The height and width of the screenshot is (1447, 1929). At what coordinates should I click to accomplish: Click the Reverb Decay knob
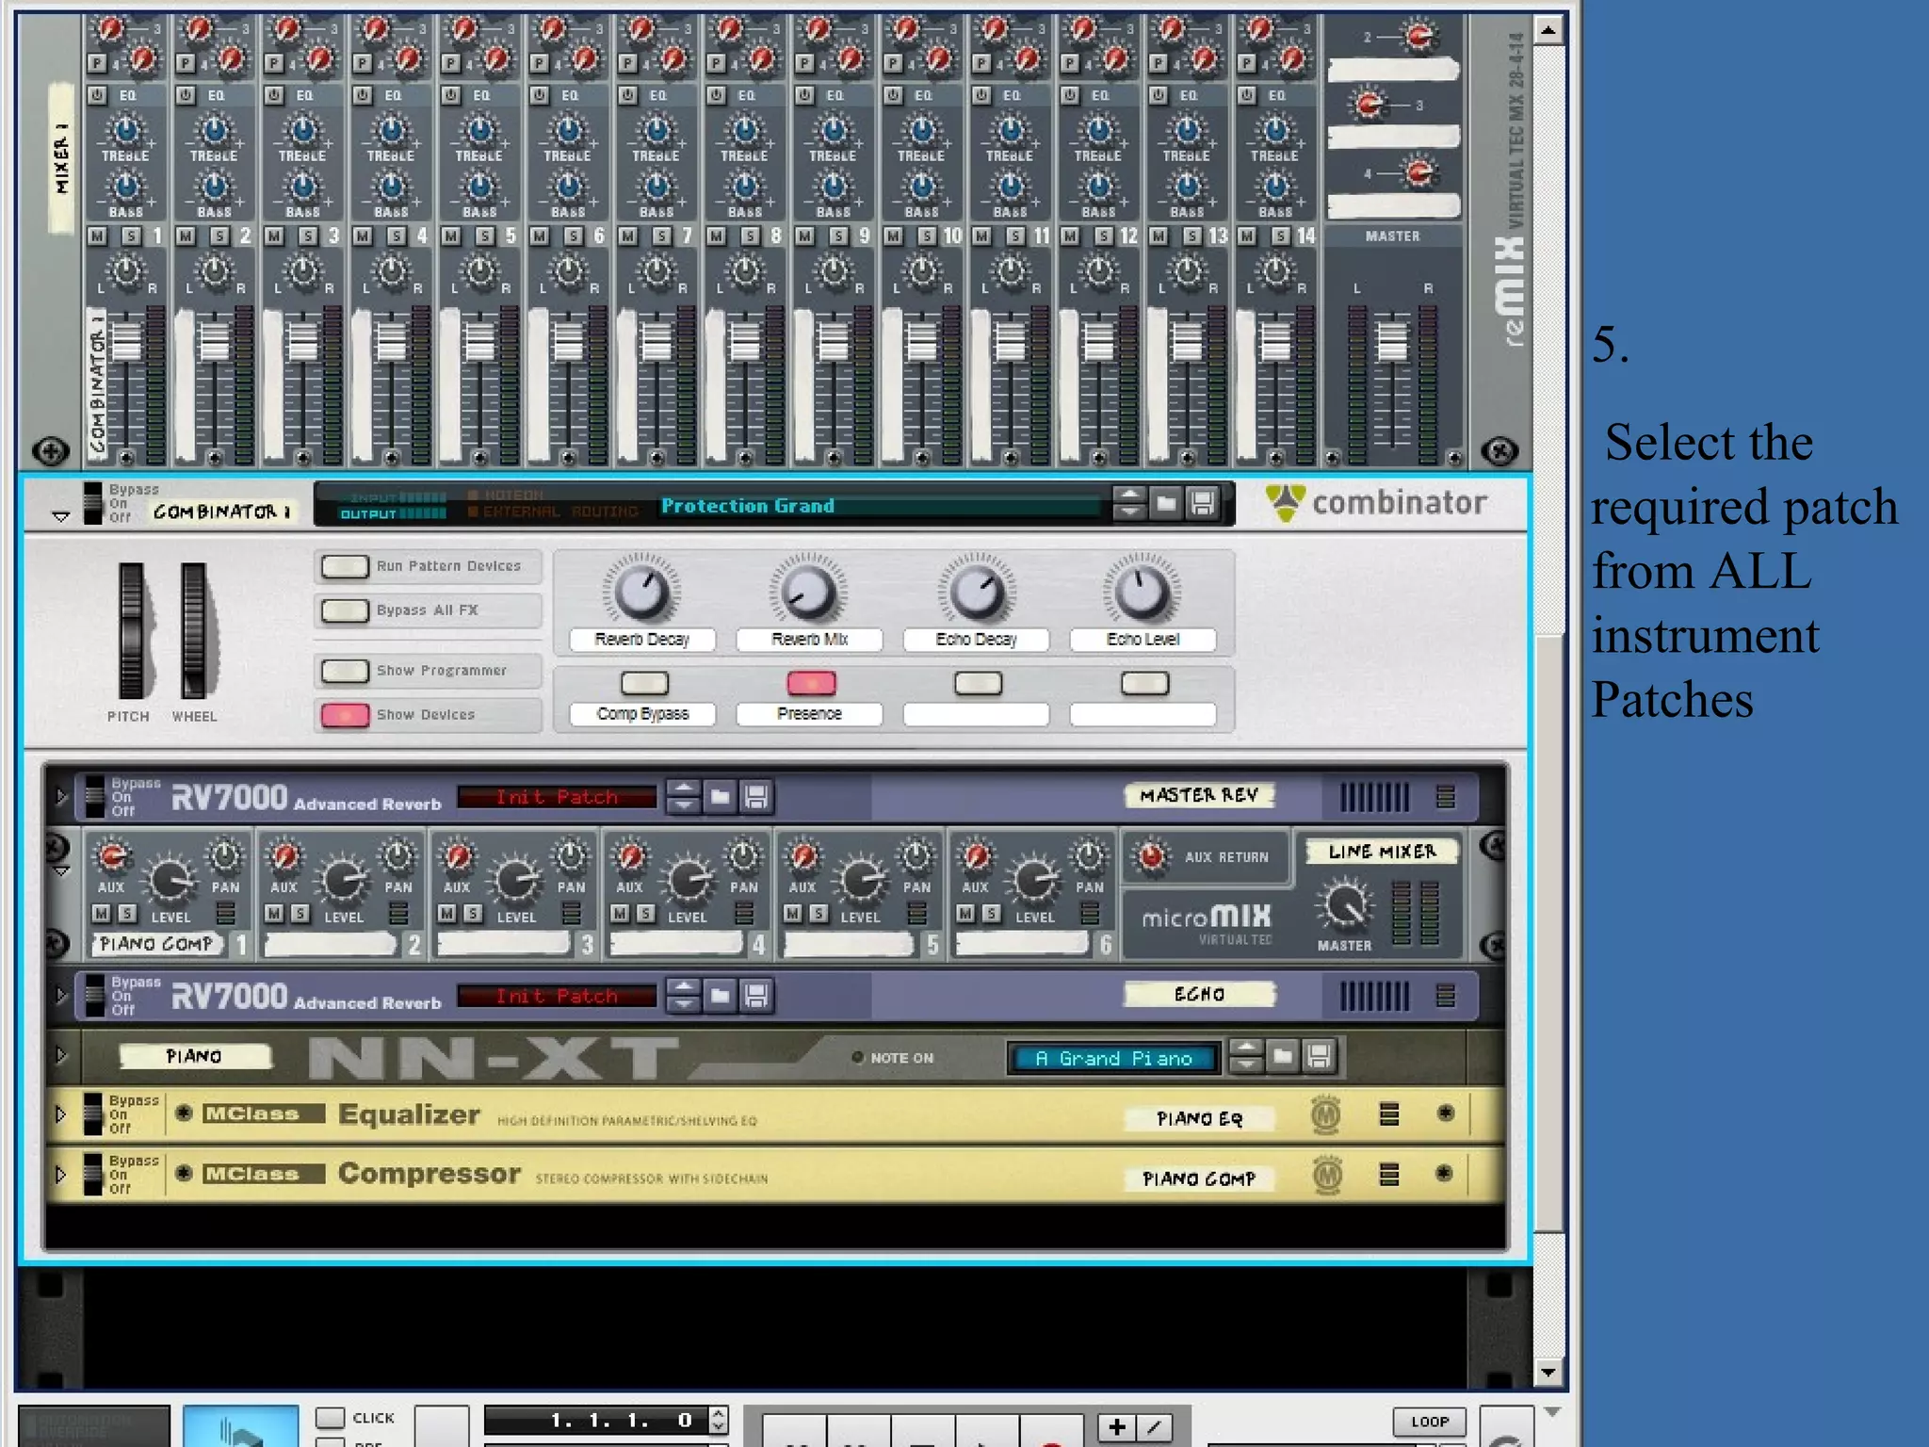[x=641, y=592]
